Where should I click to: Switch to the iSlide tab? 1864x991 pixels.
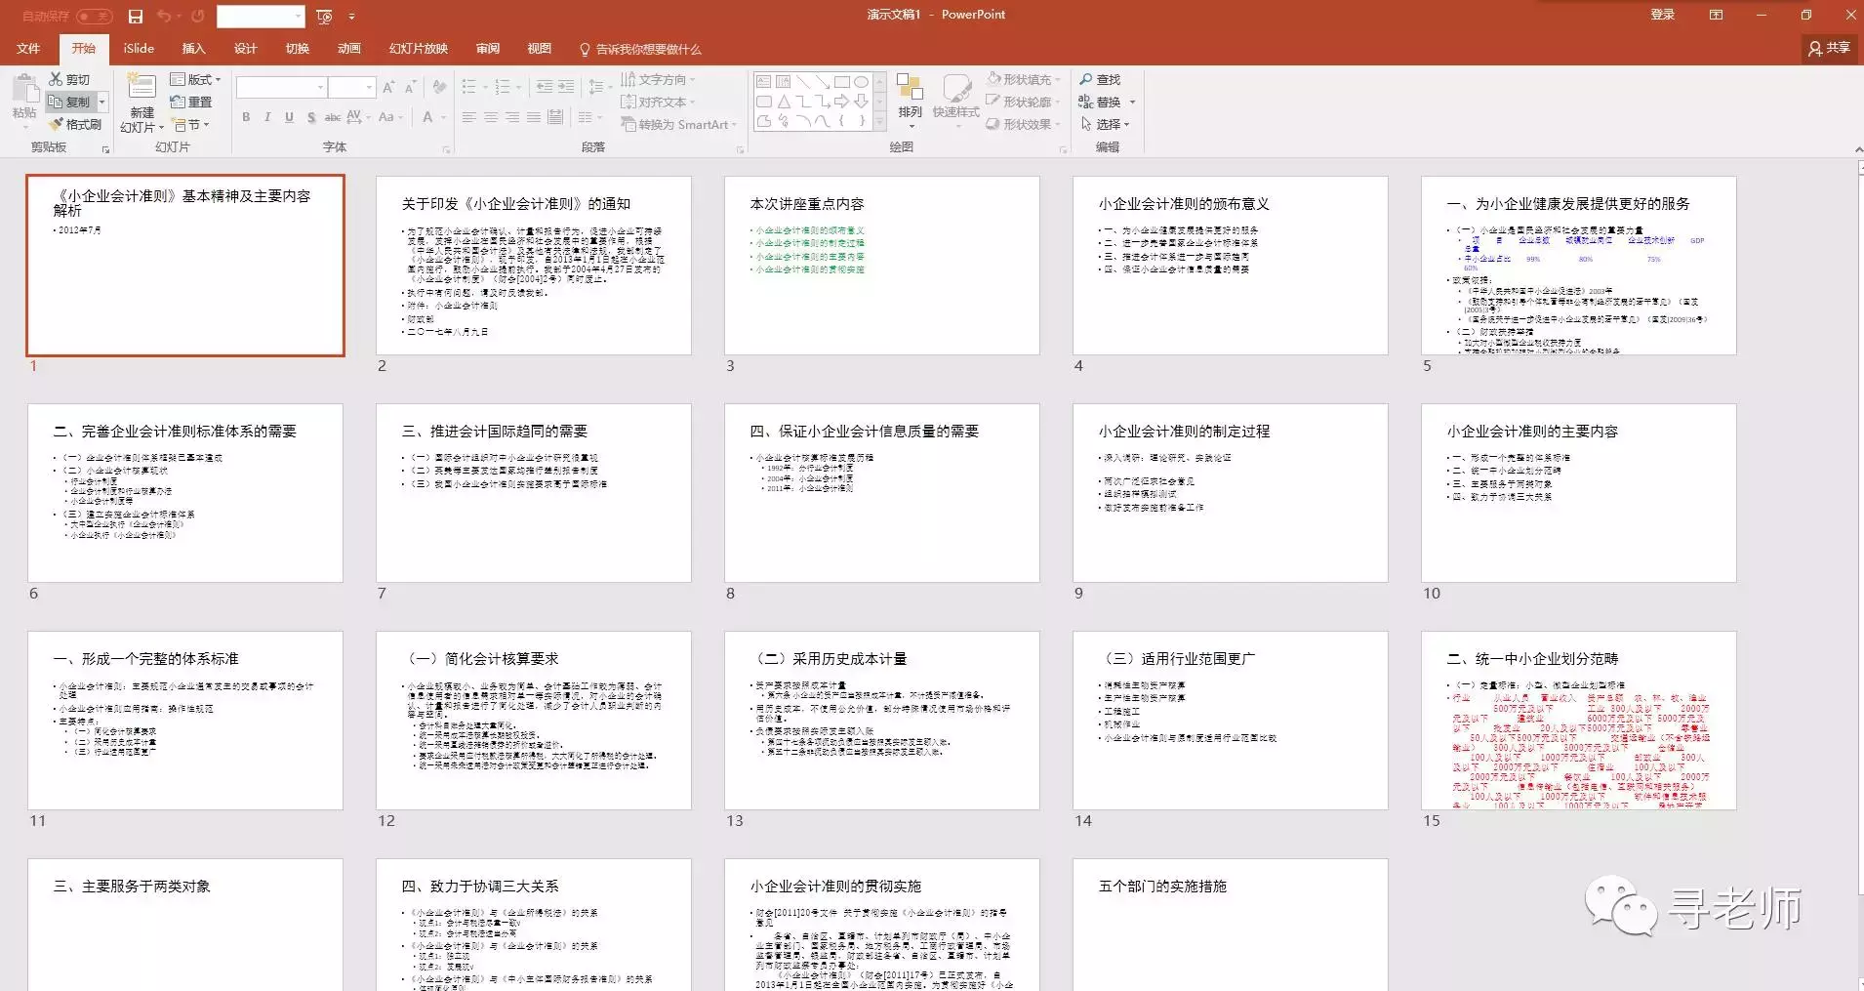[139, 49]
